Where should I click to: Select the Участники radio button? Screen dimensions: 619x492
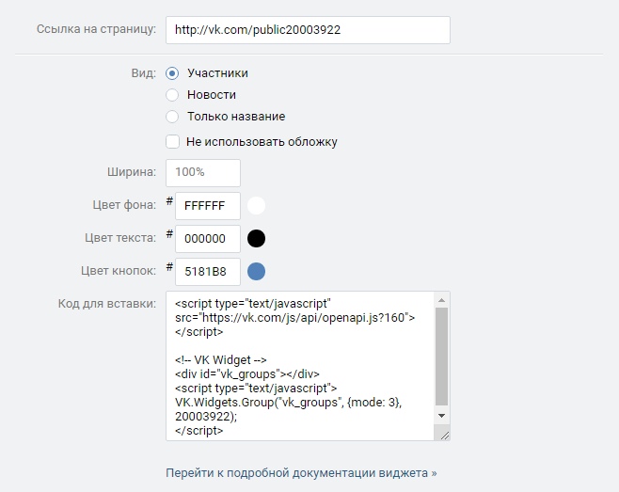pyautogui.click(x=172, y=73)
